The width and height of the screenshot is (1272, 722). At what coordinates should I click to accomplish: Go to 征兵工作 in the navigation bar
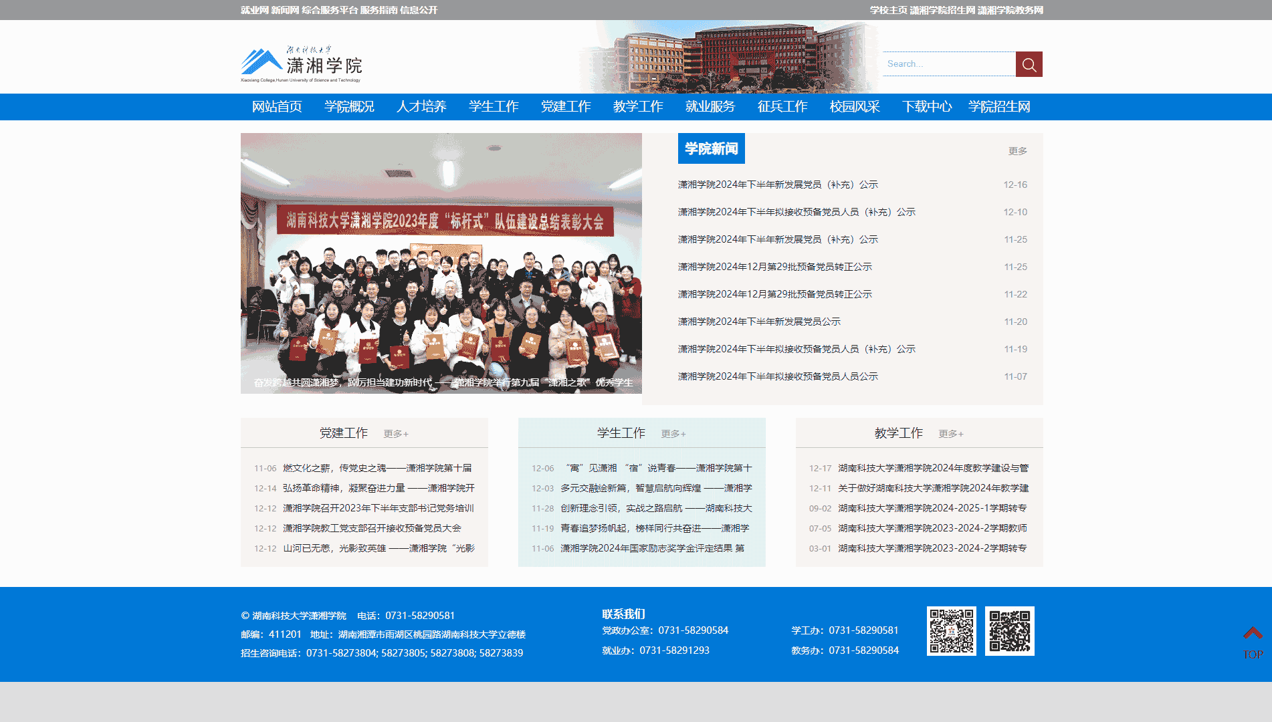[782, 107]
